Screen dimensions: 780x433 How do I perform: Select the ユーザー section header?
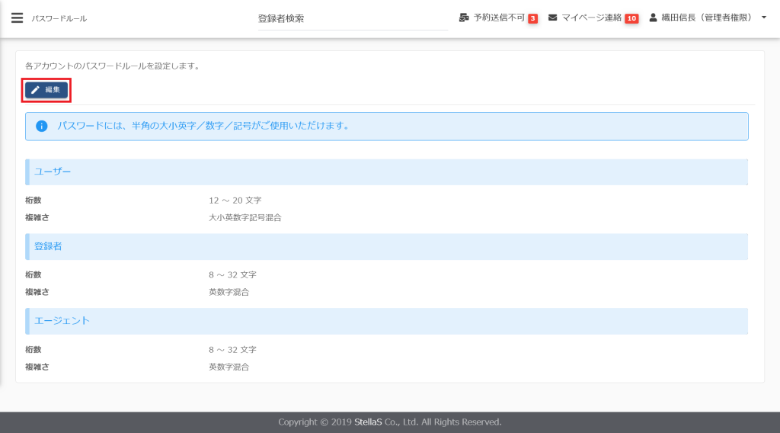(53, 172)
